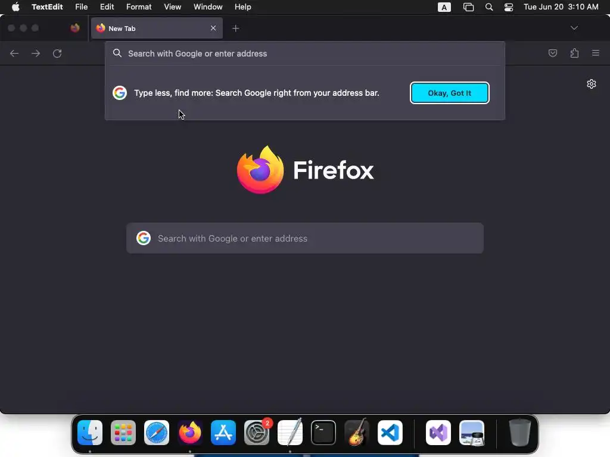
Task: Open GarageBand from the Dock
Action: pyautogui.click(x=357, y=432)
